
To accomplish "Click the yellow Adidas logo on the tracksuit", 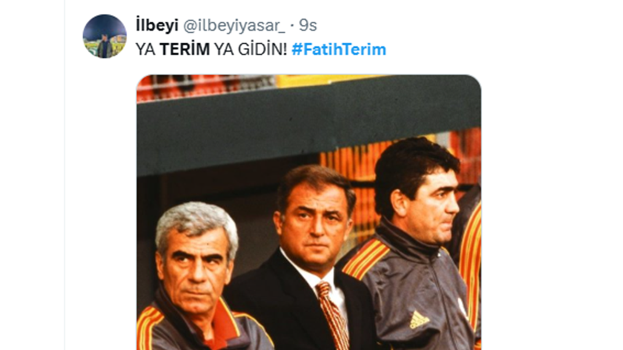I will tap(419, 320).
